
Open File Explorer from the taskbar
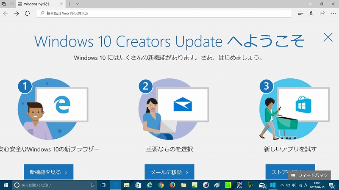click(x=127, y=185)
